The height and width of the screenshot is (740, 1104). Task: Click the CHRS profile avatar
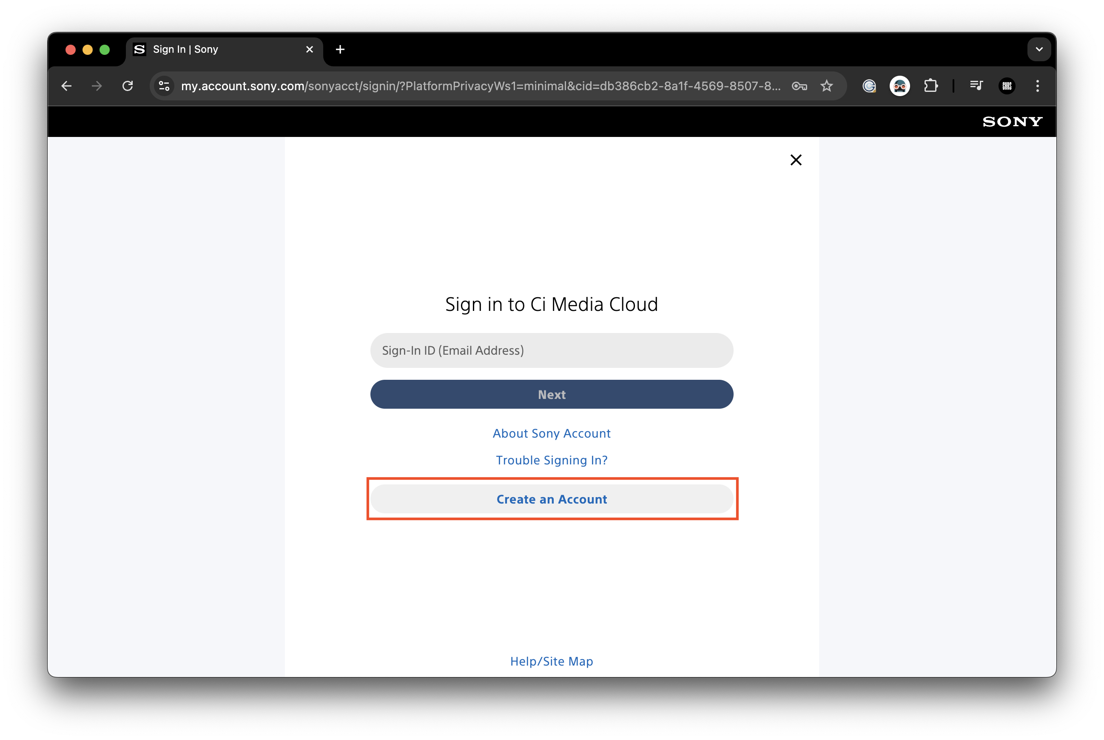pos(1006,86)
